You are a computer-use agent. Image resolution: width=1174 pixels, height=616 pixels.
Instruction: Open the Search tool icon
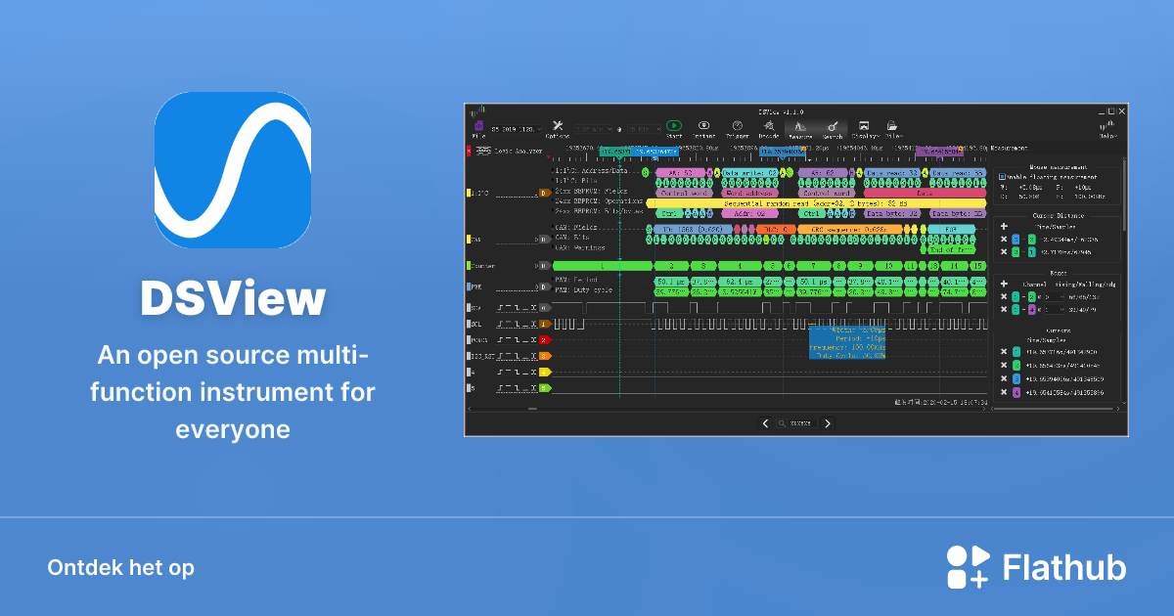[x=833, y=128]
